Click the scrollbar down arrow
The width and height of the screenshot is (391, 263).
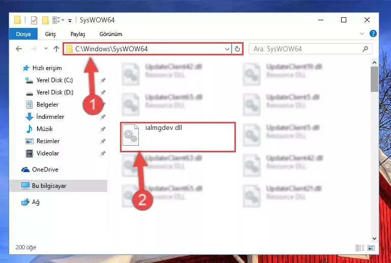[374, 239]
